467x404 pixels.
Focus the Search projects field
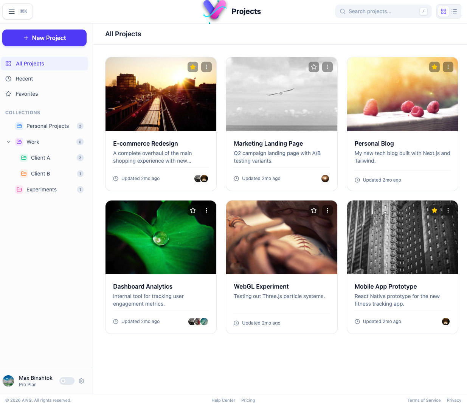tap(383, 11)
